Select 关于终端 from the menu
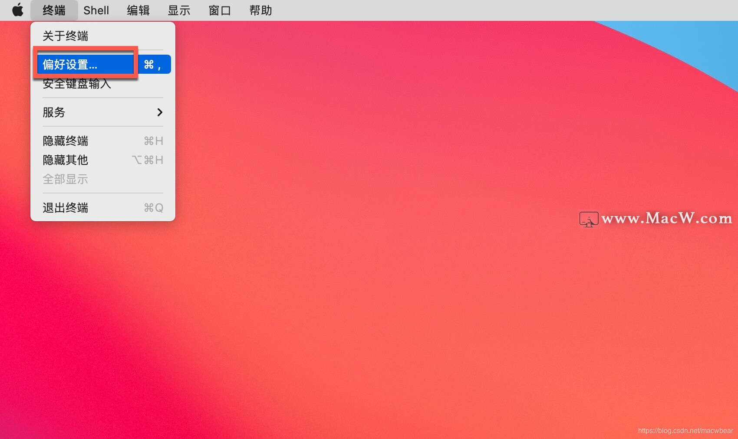 click(103, 36)
